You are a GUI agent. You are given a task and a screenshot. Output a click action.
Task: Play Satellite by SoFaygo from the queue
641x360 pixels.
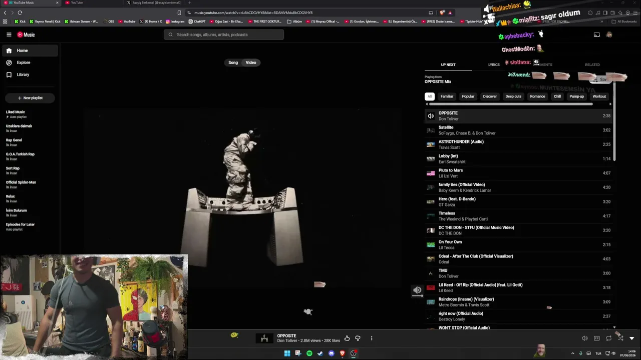[x=518, y=130]
